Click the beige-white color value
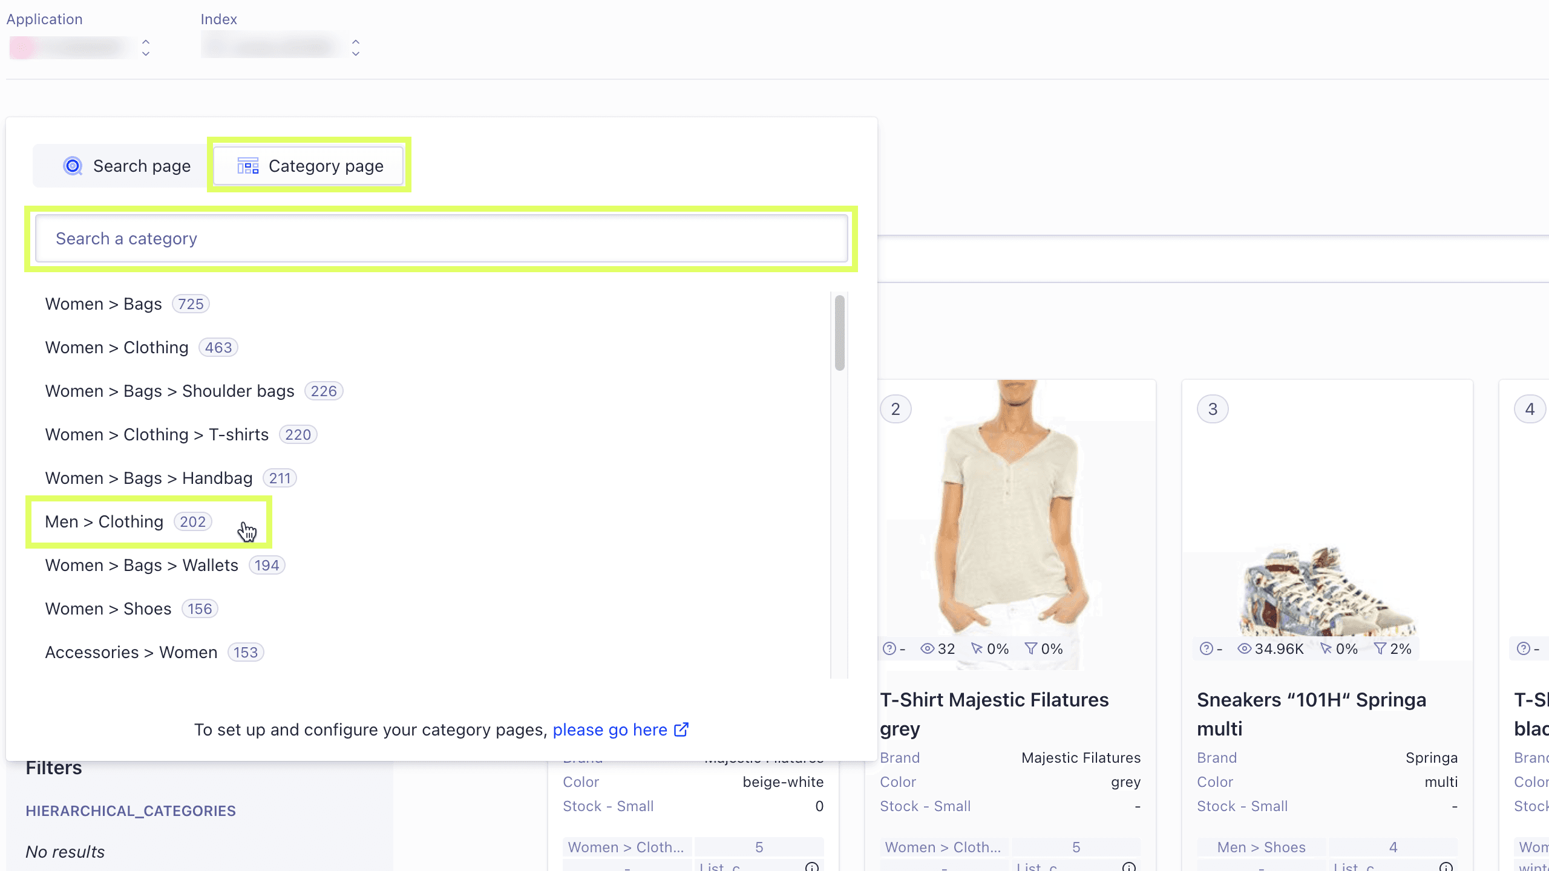The width and height of the screenshot is (1549, 871). (783, 781)
